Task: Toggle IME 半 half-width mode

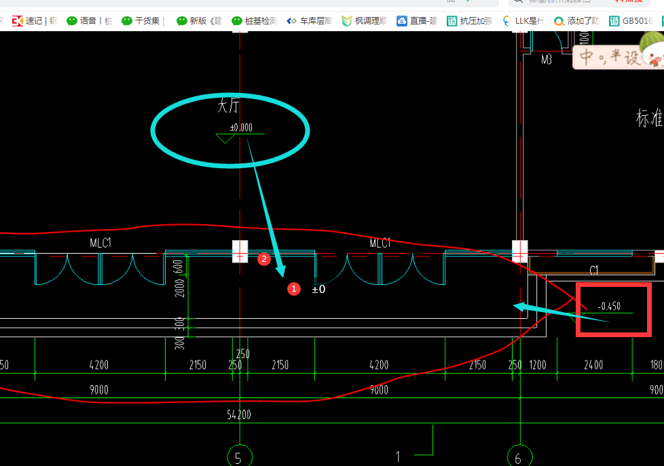Action: coord(615,56)
